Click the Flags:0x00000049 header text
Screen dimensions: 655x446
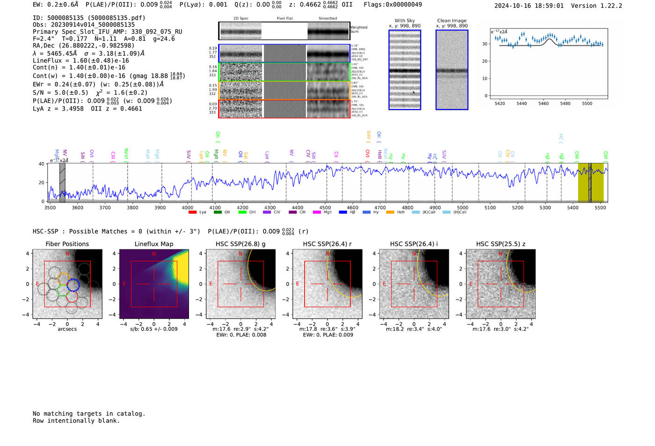coord(393,5)
